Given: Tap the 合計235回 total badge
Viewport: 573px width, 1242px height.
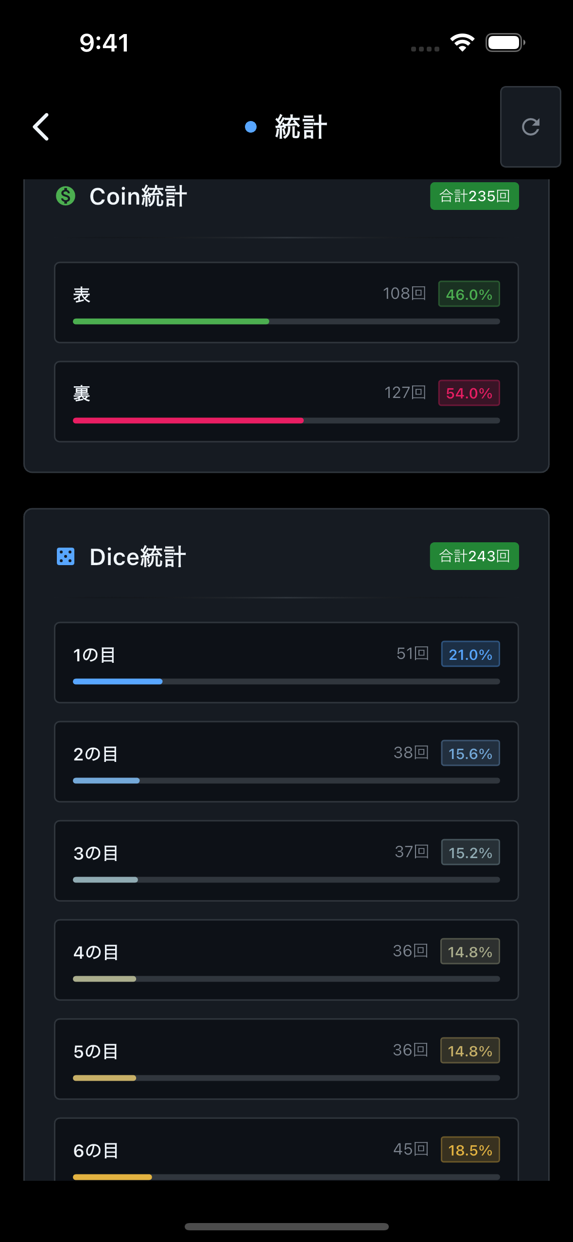Looking at the screenshot, I should [x=474, y=196].
